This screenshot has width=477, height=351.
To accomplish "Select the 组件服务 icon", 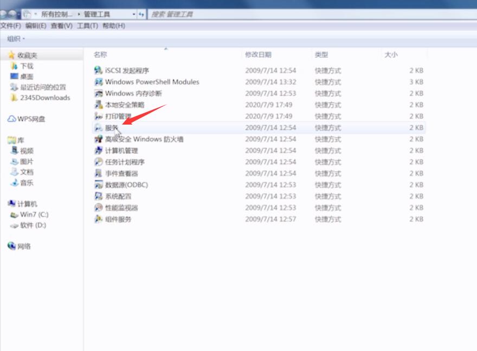I will coord(98,219).
